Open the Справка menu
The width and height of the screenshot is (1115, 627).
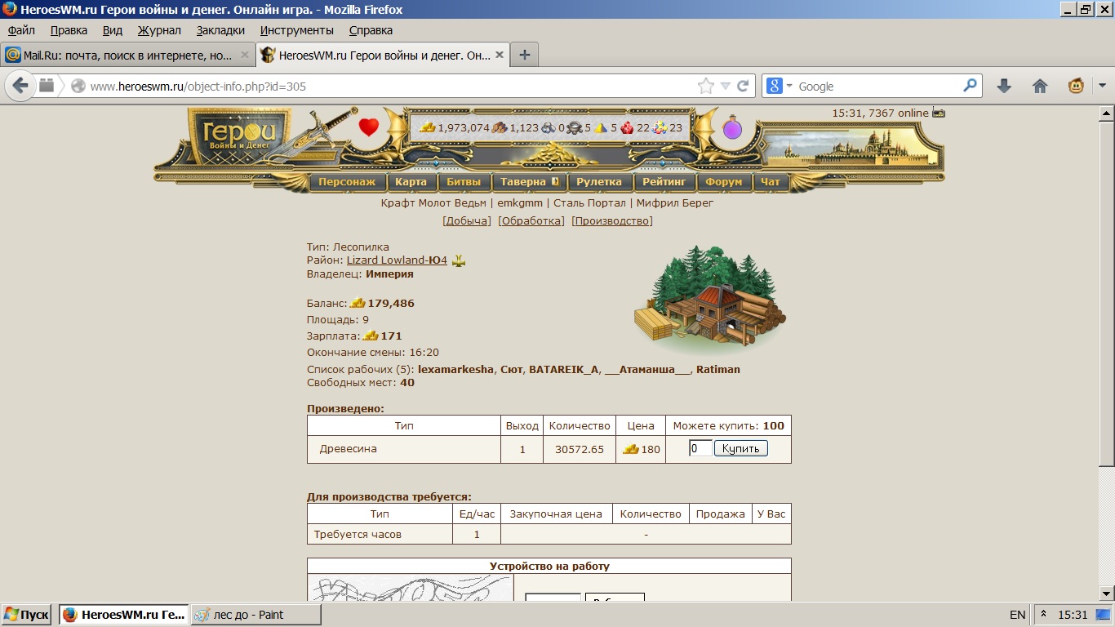(371, 30)
